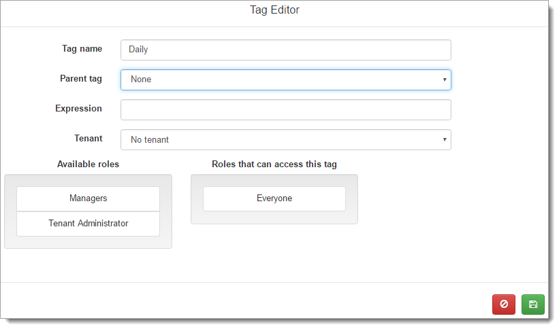This screenshot has height=329, width=559.
Task: Click into the empty Expression field
Action: pyautogui.click(x=285, y=109)
